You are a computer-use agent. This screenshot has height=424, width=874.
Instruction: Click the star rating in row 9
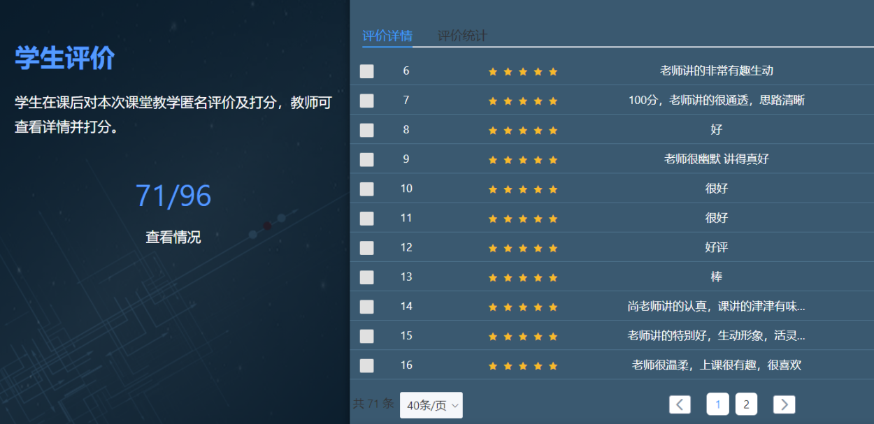click(x=522, y=159)
